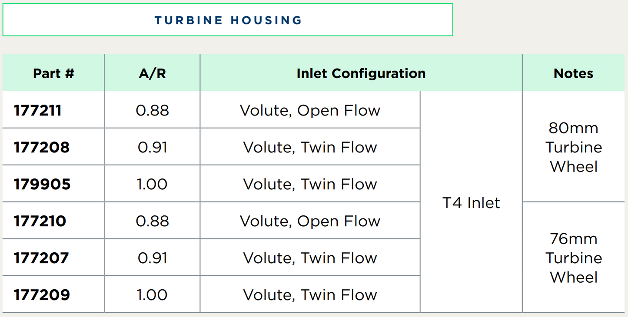Screen dimensions: 628x317
Task: Select the Part # column header
Action: [53, 73]
